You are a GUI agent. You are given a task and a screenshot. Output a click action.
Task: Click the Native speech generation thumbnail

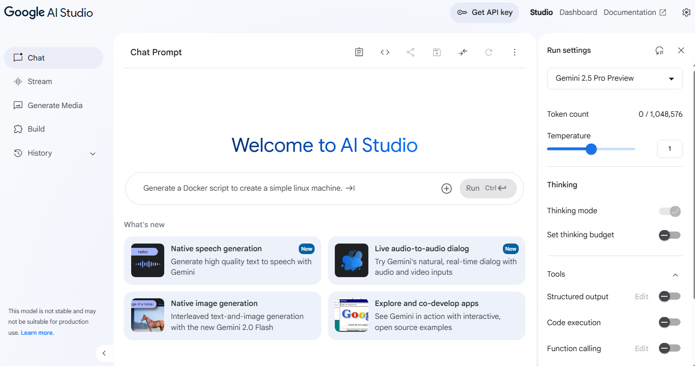[x=147, y=260]
